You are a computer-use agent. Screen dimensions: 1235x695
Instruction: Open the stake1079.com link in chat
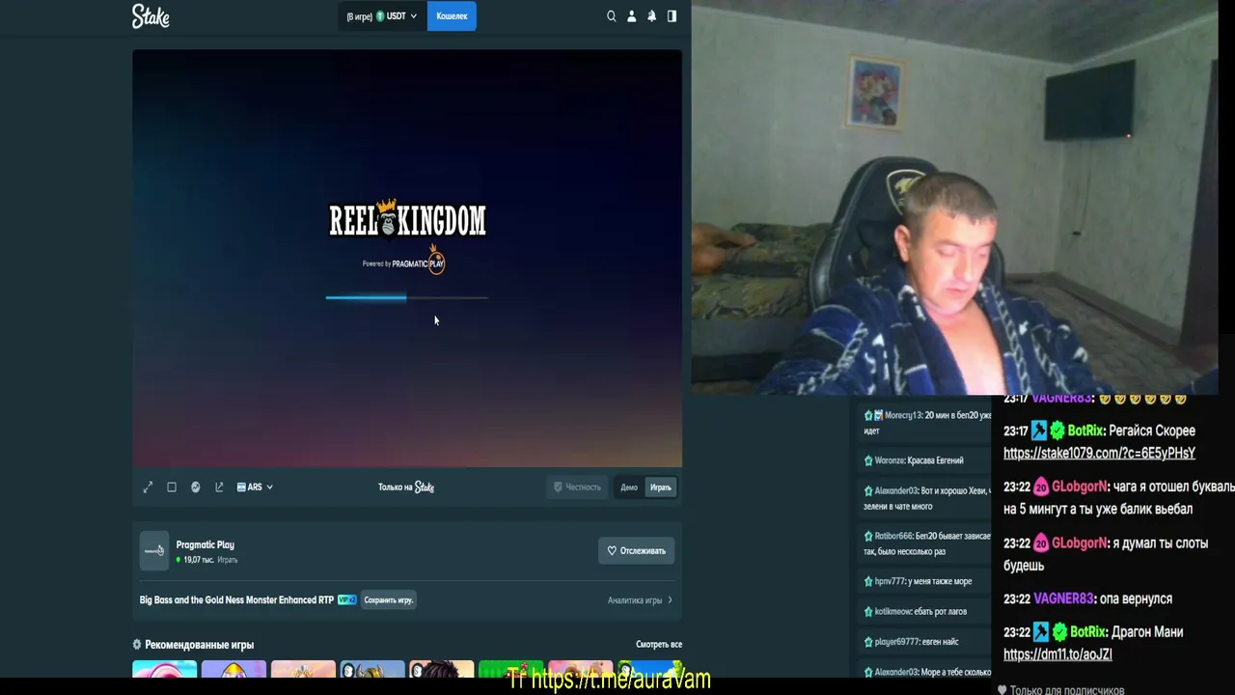click(x=1099, y=454)
